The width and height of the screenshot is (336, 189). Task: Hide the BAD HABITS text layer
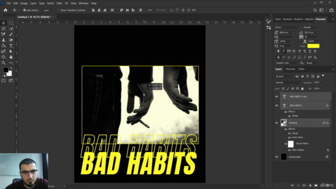coord(277,106)
